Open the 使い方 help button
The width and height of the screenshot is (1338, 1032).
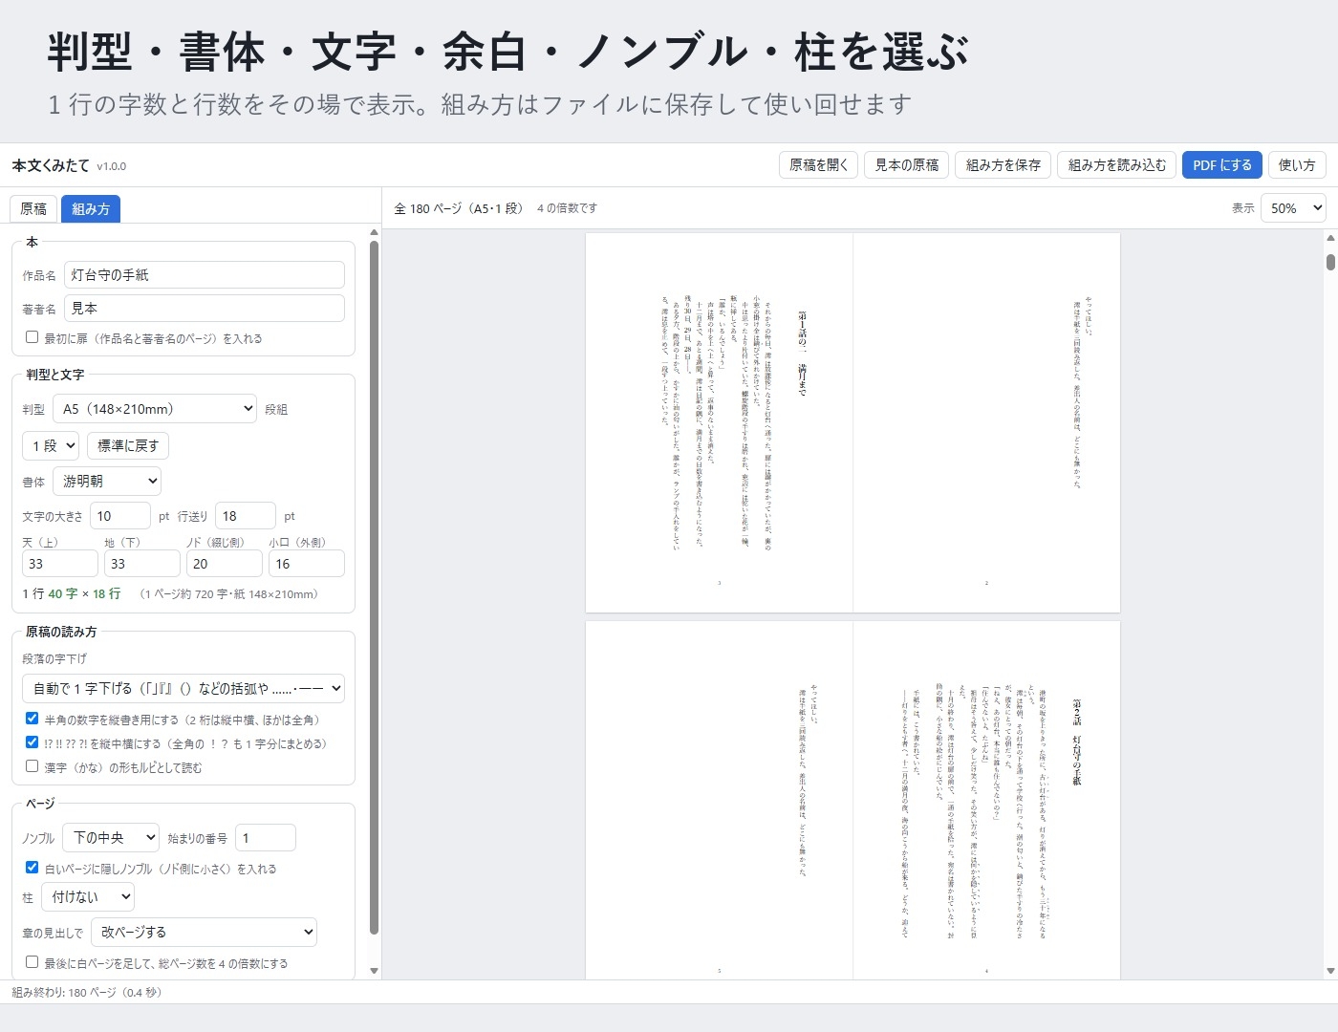click(x=1297, y=165)
